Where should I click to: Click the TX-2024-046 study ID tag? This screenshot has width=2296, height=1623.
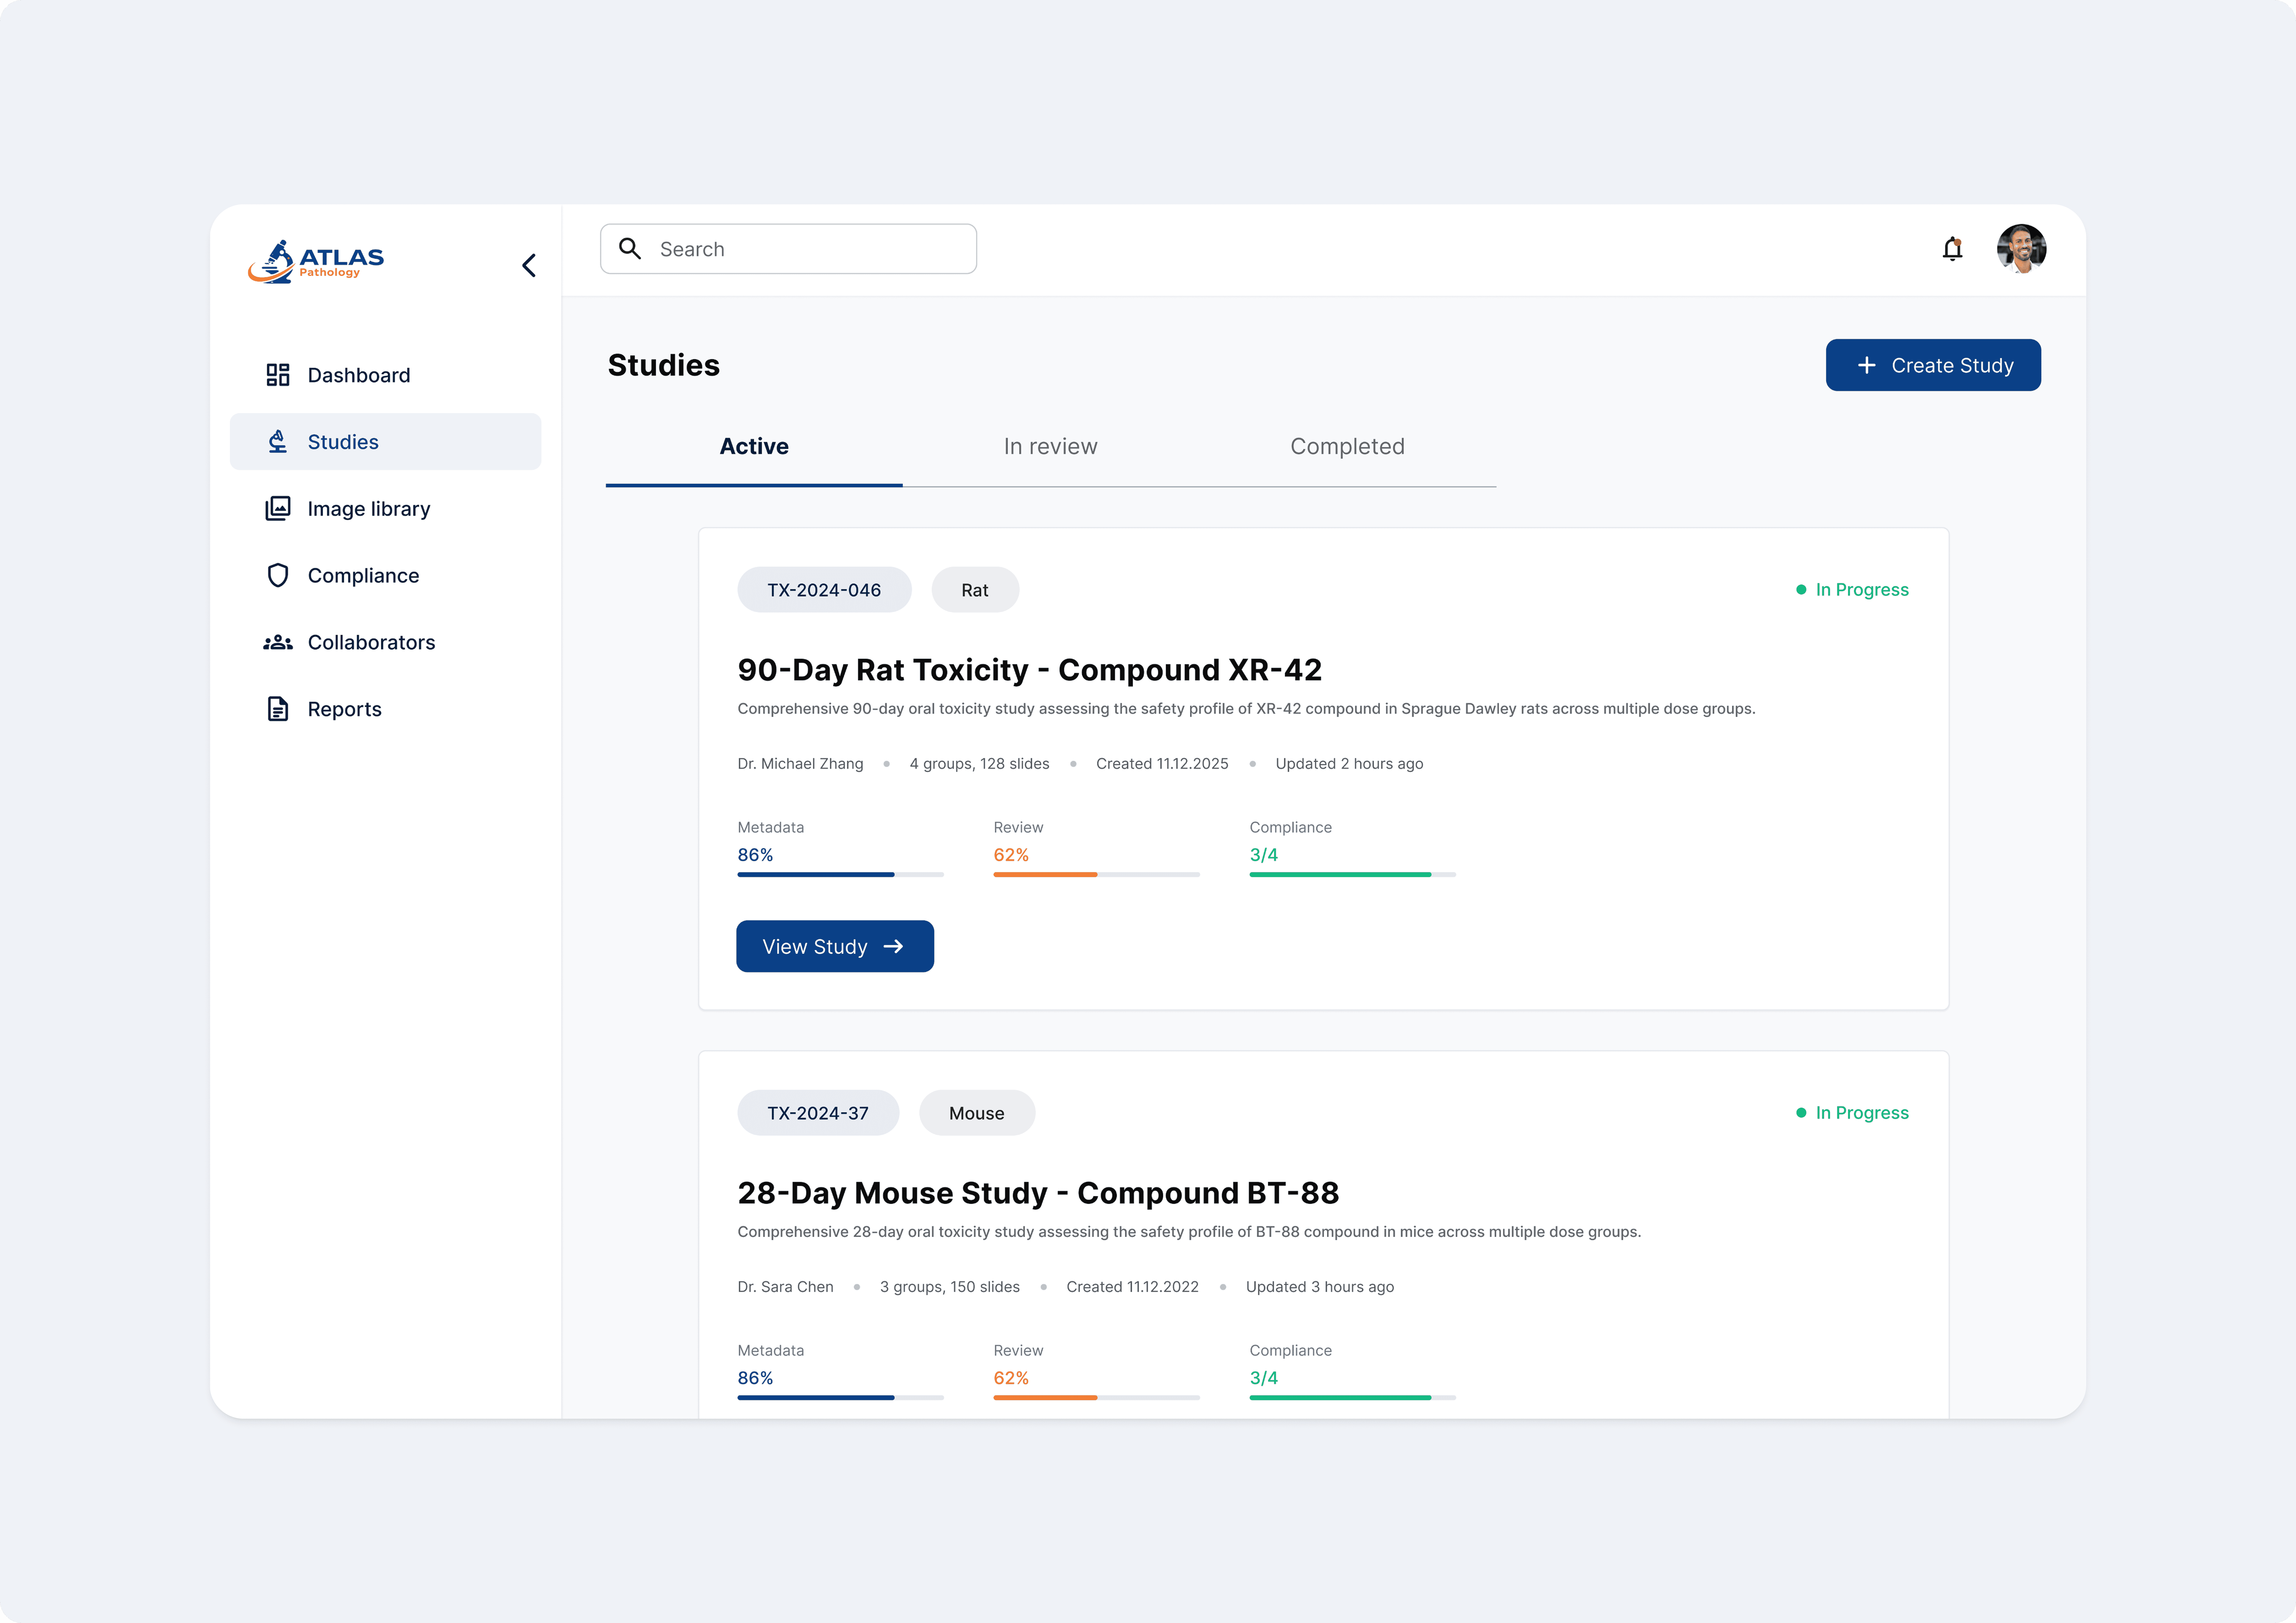click(x=824, y=590)
